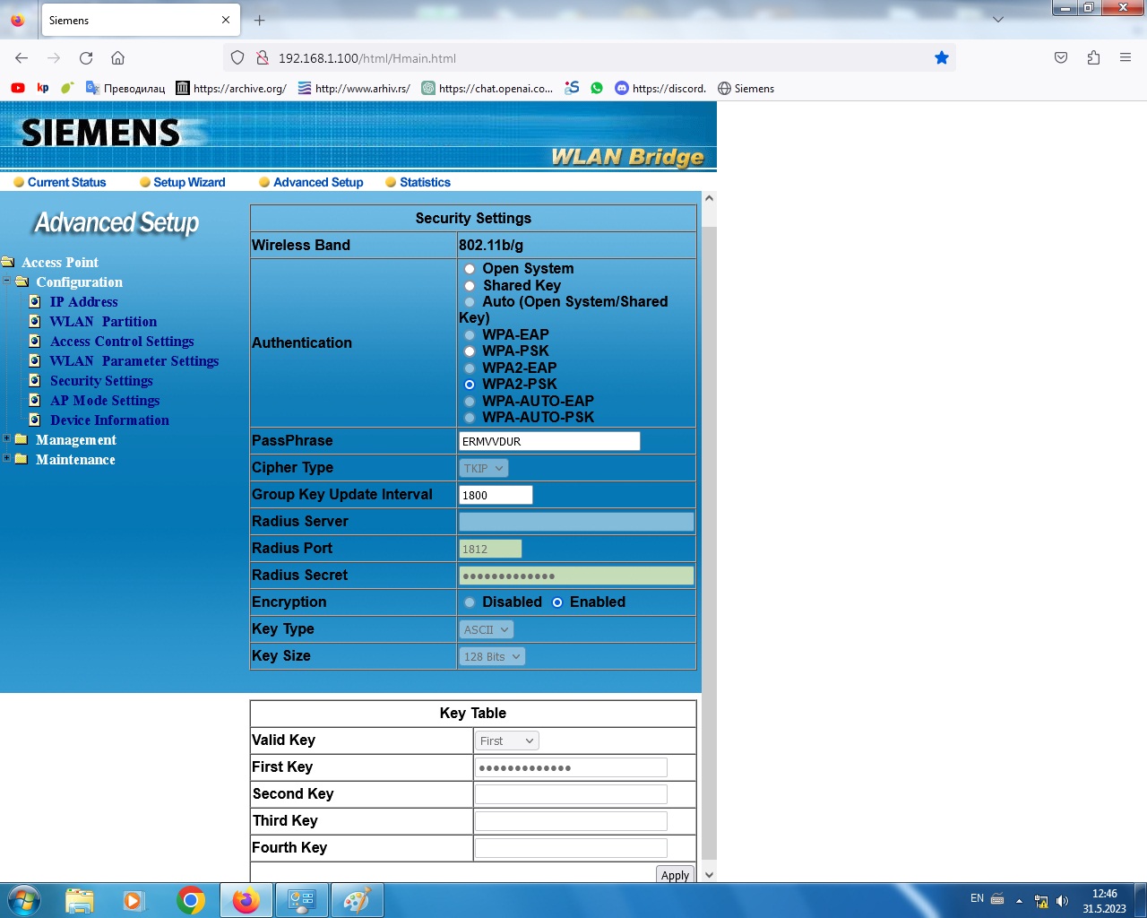Image resolution: width=1147 pixels, height=918 pixels.
Task: Open the Advanced Setup tab
Action: [x=311, y=182]
